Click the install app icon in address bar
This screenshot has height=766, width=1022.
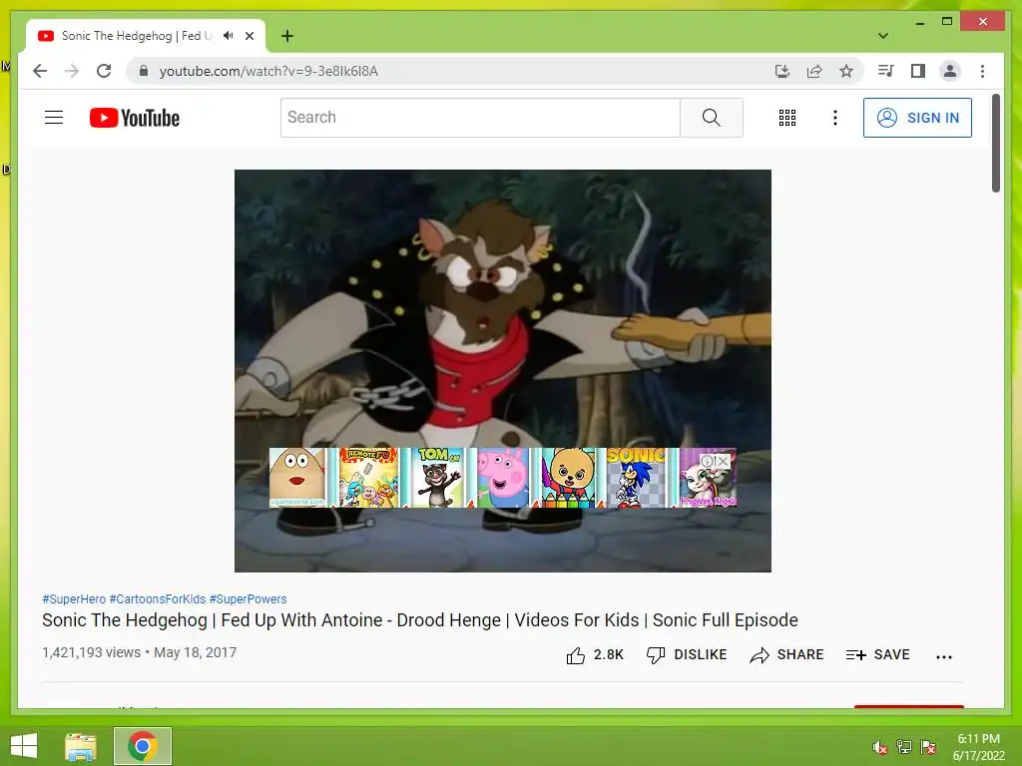coord(782,71)
